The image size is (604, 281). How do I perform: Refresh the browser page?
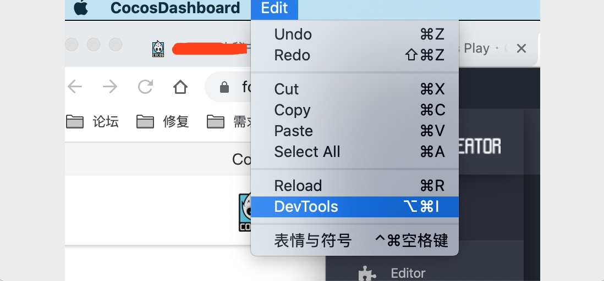click(146, 87)
